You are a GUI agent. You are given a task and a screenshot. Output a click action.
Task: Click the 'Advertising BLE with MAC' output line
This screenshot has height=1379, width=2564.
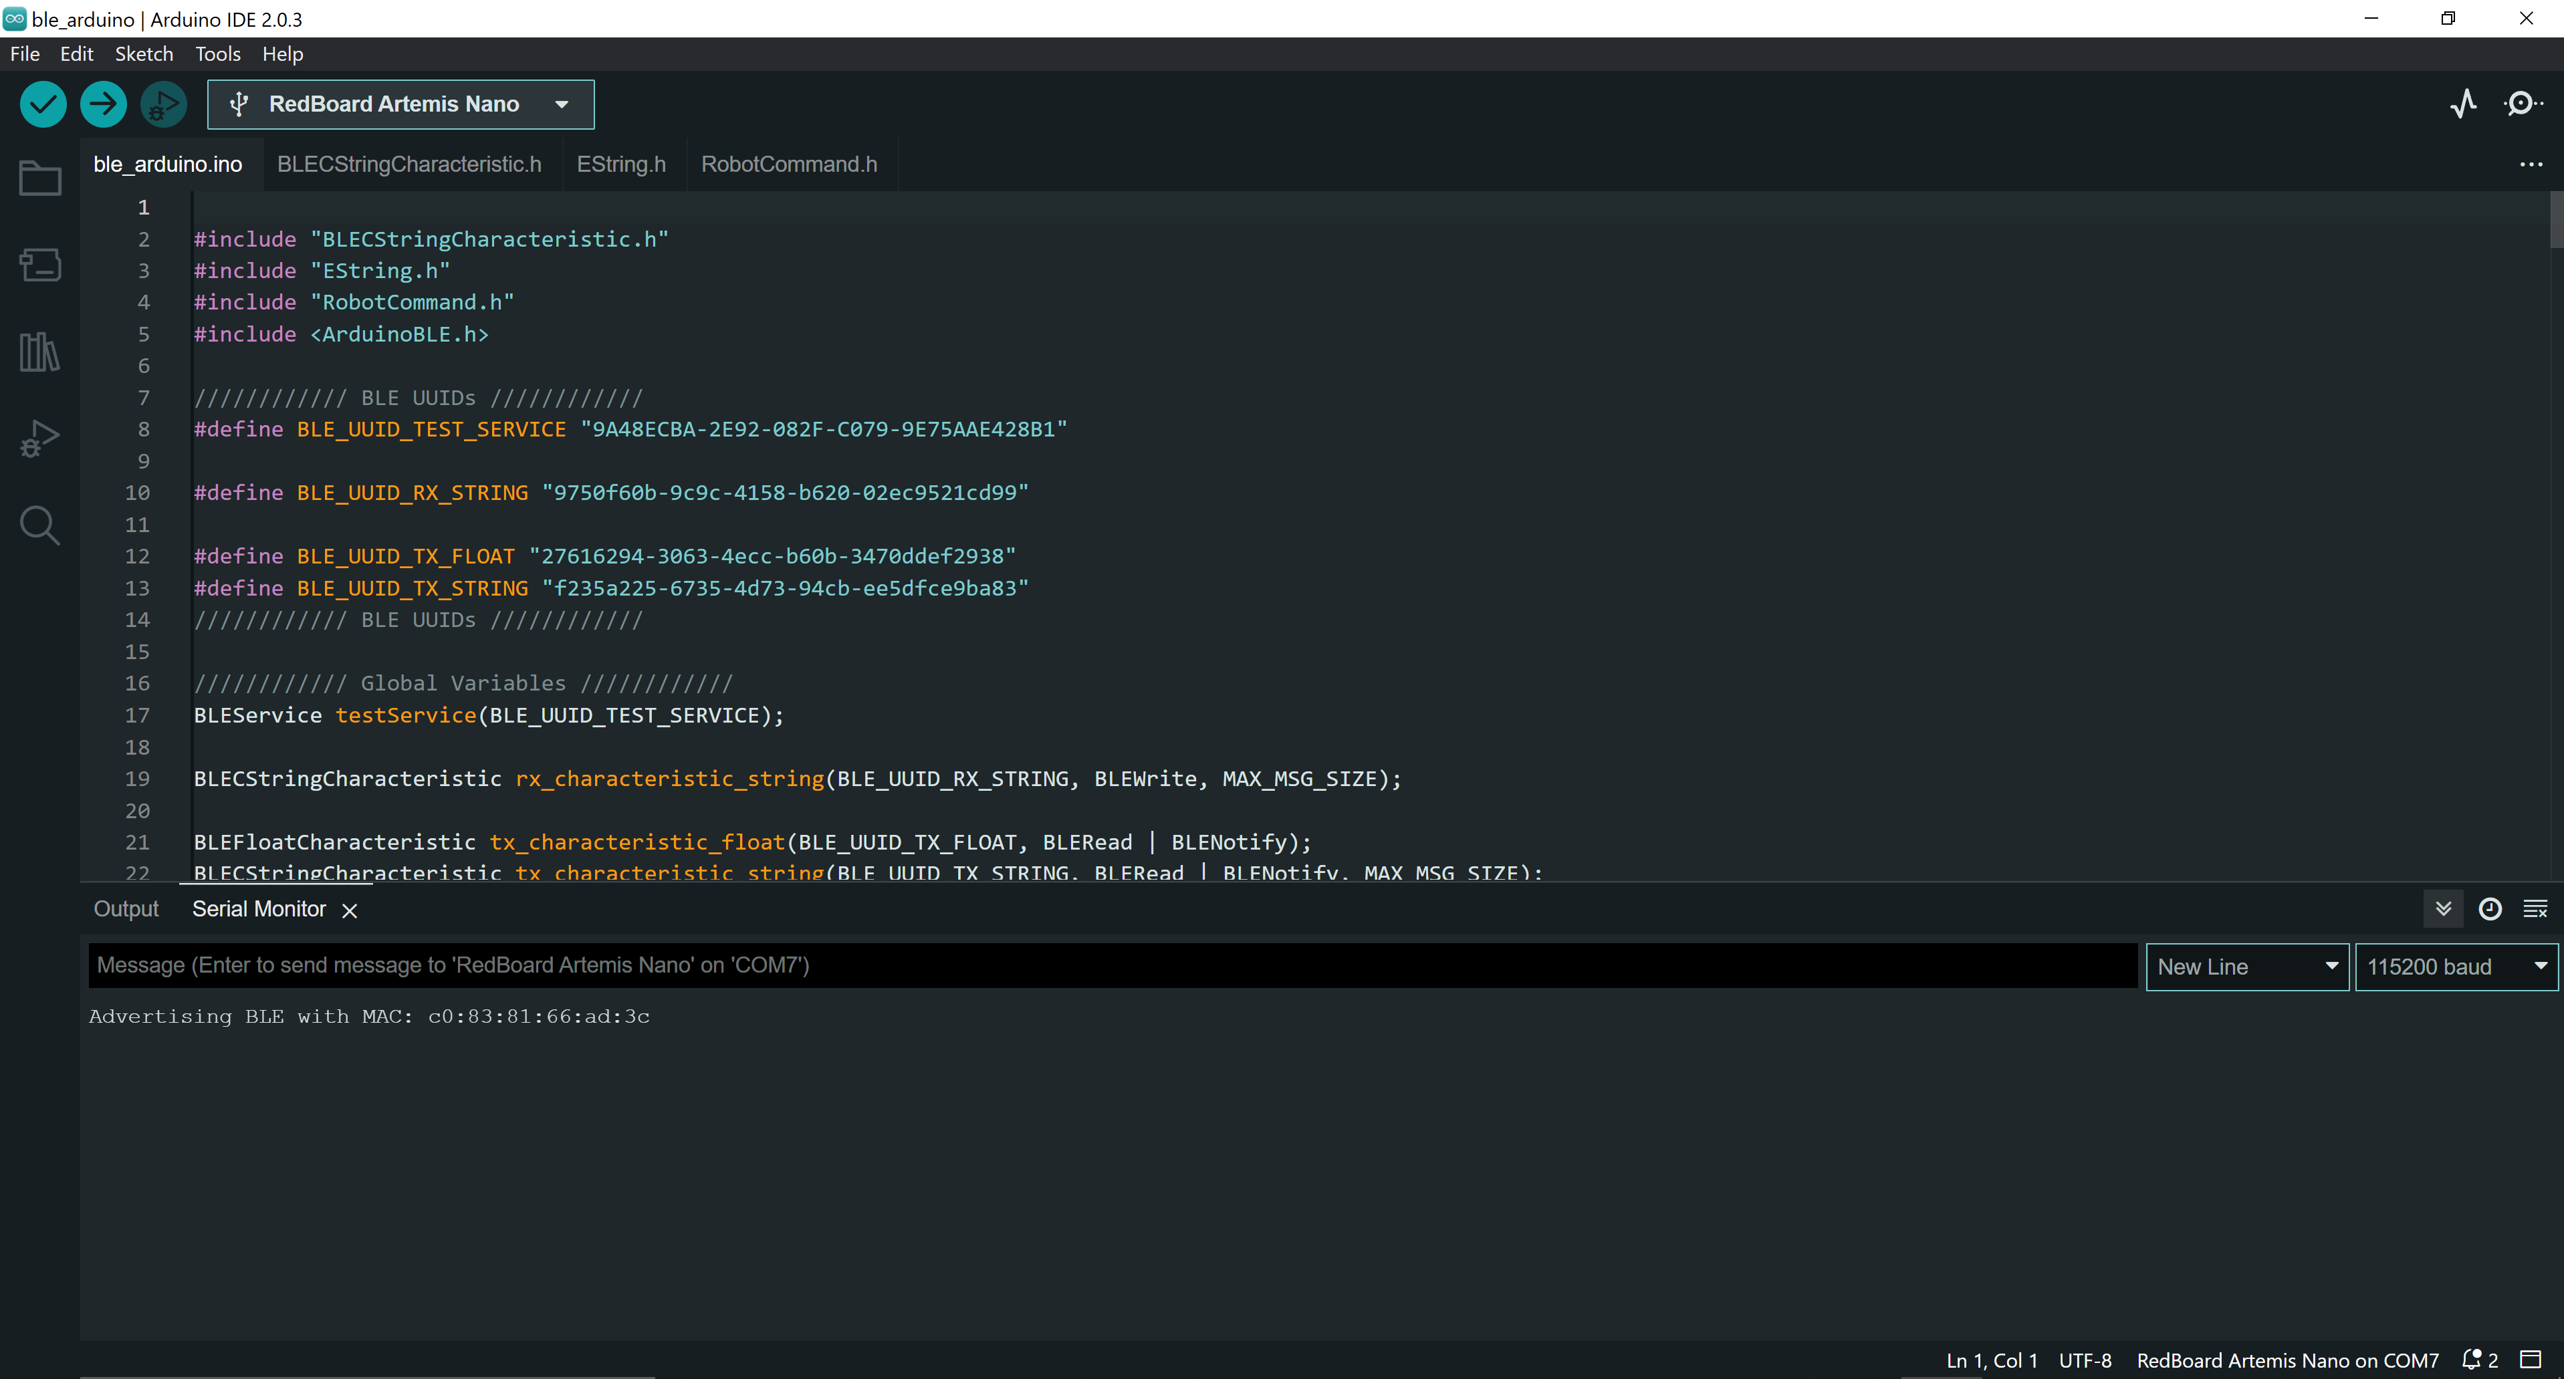pyautogui.click(x=369, y=1016)
